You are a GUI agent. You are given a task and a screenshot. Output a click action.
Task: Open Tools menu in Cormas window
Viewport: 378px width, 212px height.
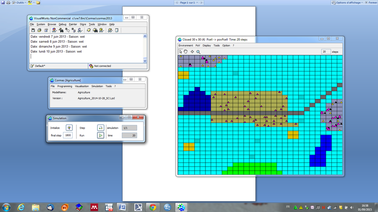(x=108, y=86)
